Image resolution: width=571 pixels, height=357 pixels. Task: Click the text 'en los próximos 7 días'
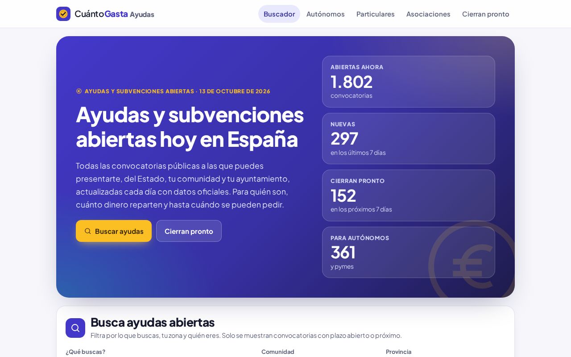click(x=361, y=209)
